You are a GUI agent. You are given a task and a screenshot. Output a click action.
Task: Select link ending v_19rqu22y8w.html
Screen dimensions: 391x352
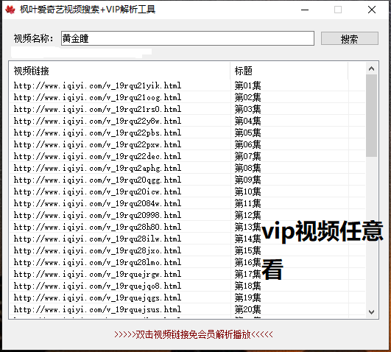tap(97, 121)
